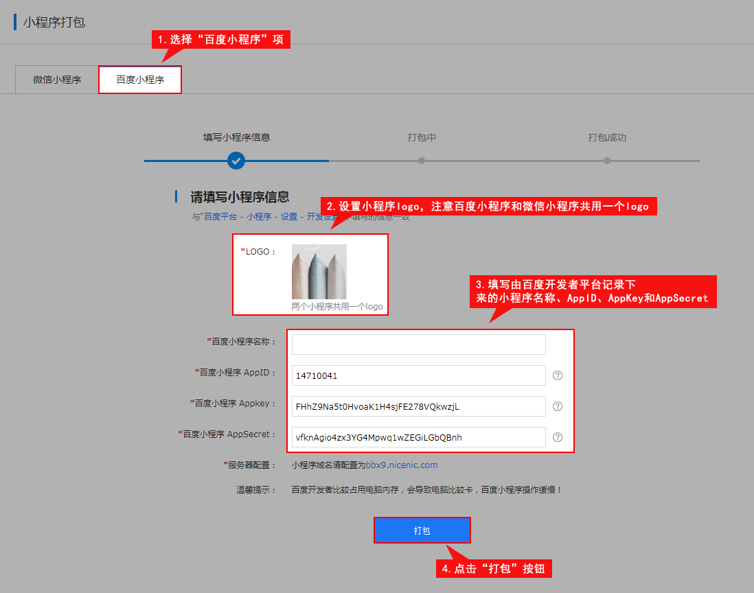
Task: Click the 填写小程序信息 step label
Action: point(236,137)
